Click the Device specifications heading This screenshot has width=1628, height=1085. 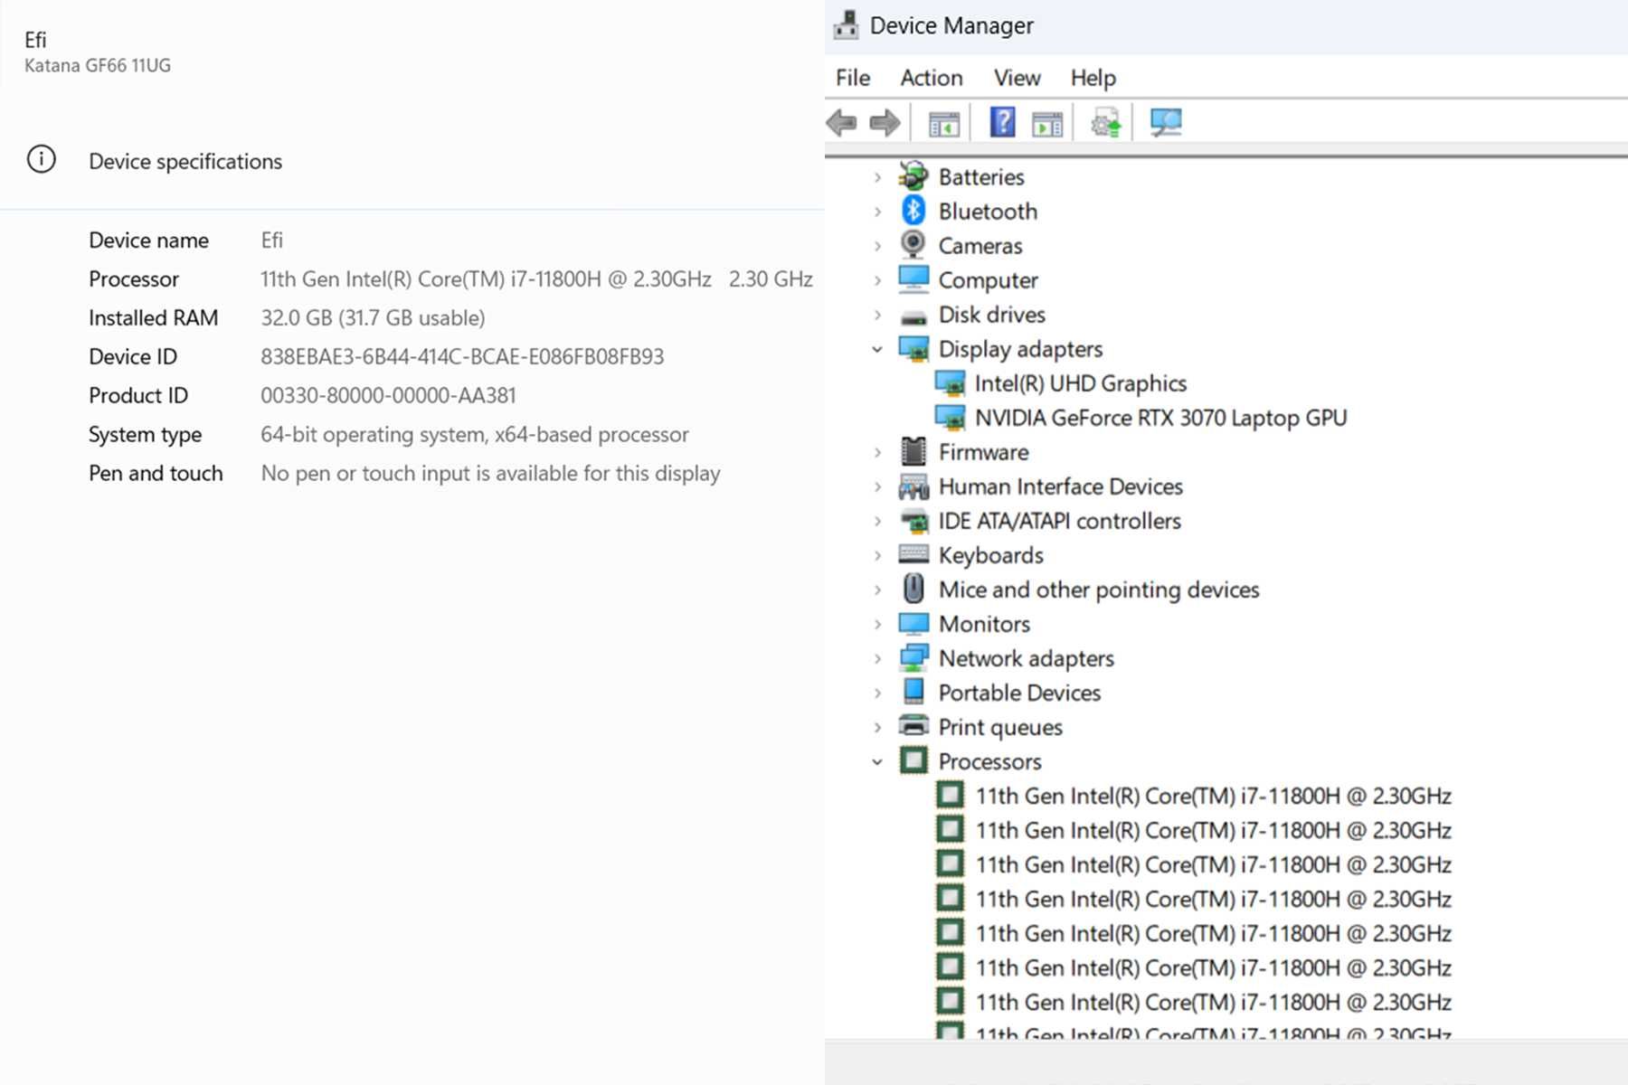click(185, 161)
